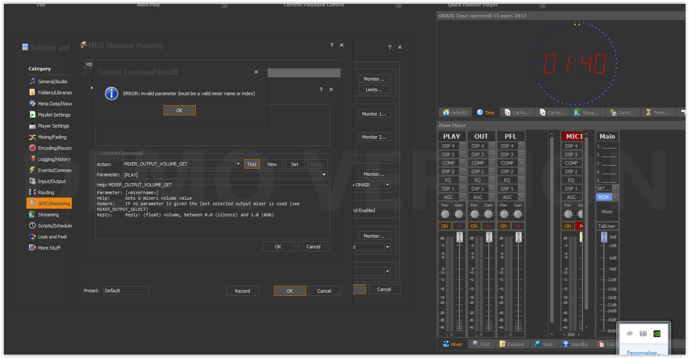Screen dimensions: 689x358
Task: Open the Standby tab
Action: tap(575, 344)
